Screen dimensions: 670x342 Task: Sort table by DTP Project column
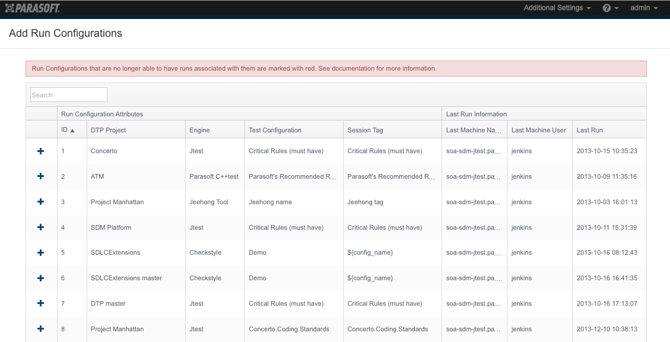(136, 129)
